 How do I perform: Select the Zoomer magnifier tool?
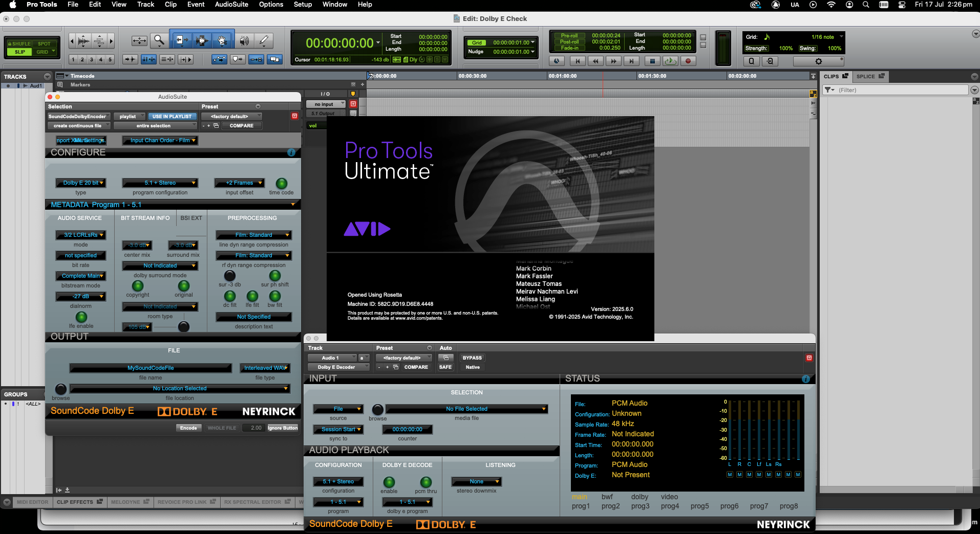click(x=159, y=40)
